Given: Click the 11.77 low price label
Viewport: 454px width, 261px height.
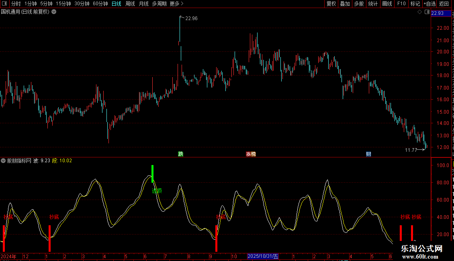Looking at the screenshot, I should (411, 150).
